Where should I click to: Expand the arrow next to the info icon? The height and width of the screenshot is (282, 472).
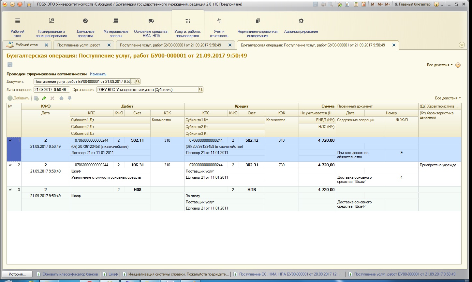pyautogui.click(x=442, y=5)
